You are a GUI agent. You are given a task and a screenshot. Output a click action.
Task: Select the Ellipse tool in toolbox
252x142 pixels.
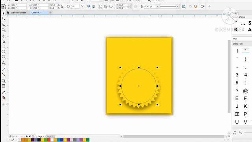click(4, 52)
